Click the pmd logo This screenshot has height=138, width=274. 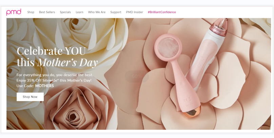[x=14, y=12]
